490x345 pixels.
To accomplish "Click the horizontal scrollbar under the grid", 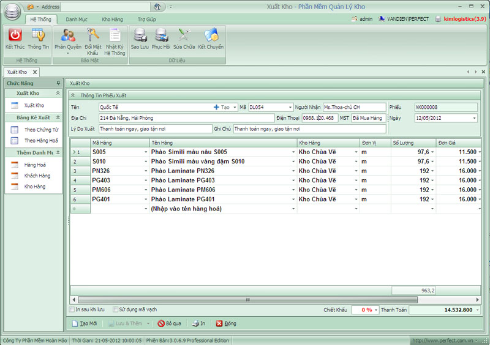I will coord(245,300).
